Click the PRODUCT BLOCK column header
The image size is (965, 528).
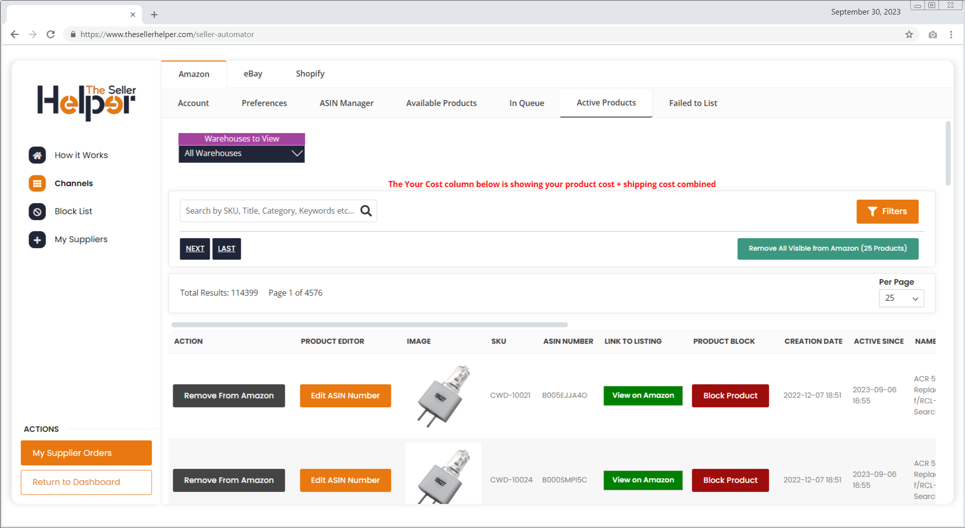[724, 341]
